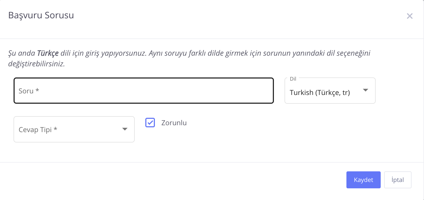Viewport: 424px width, 200px height.
Task: Expand the Cevap Tipi dropdown
Action: pyautogui.click(x=74, y=129)
